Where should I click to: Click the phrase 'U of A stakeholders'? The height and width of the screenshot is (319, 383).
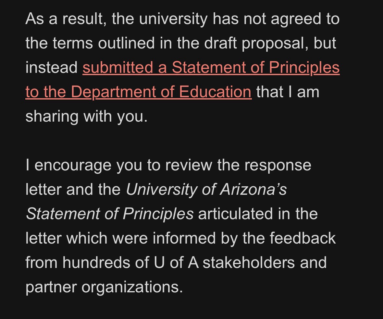[x=224, y=262]
